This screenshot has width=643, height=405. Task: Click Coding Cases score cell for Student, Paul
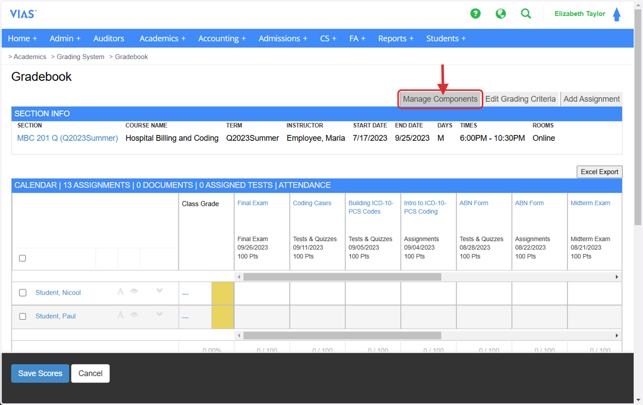(x=317, y=317)
